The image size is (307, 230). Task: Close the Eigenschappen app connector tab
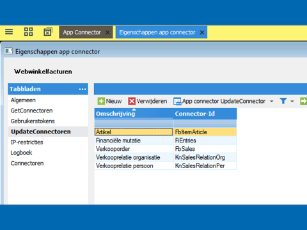point(202,33)
